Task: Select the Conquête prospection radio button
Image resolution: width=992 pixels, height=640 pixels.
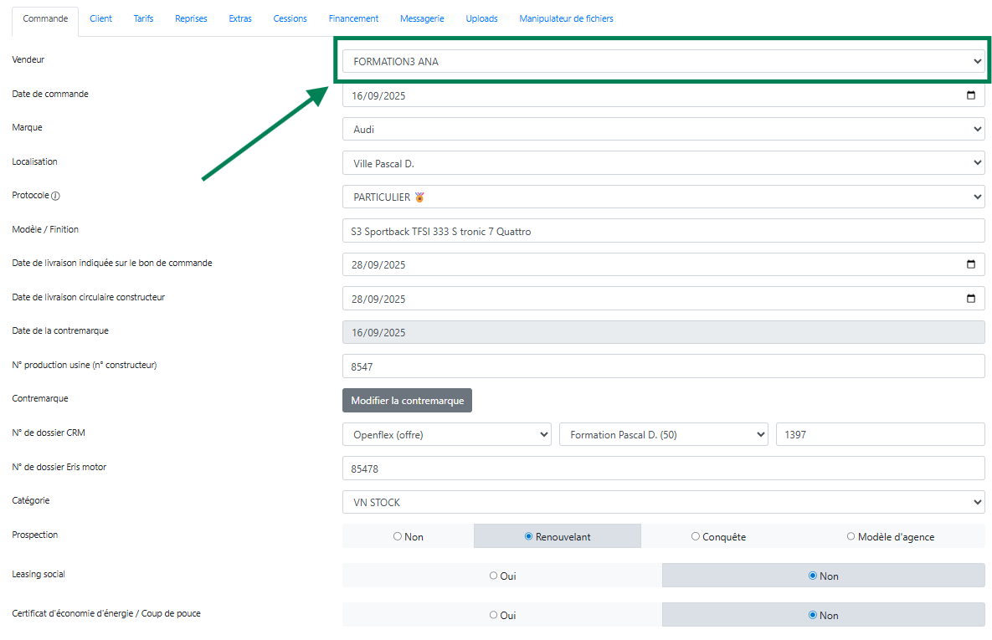Action: click(x=696, y=536)
